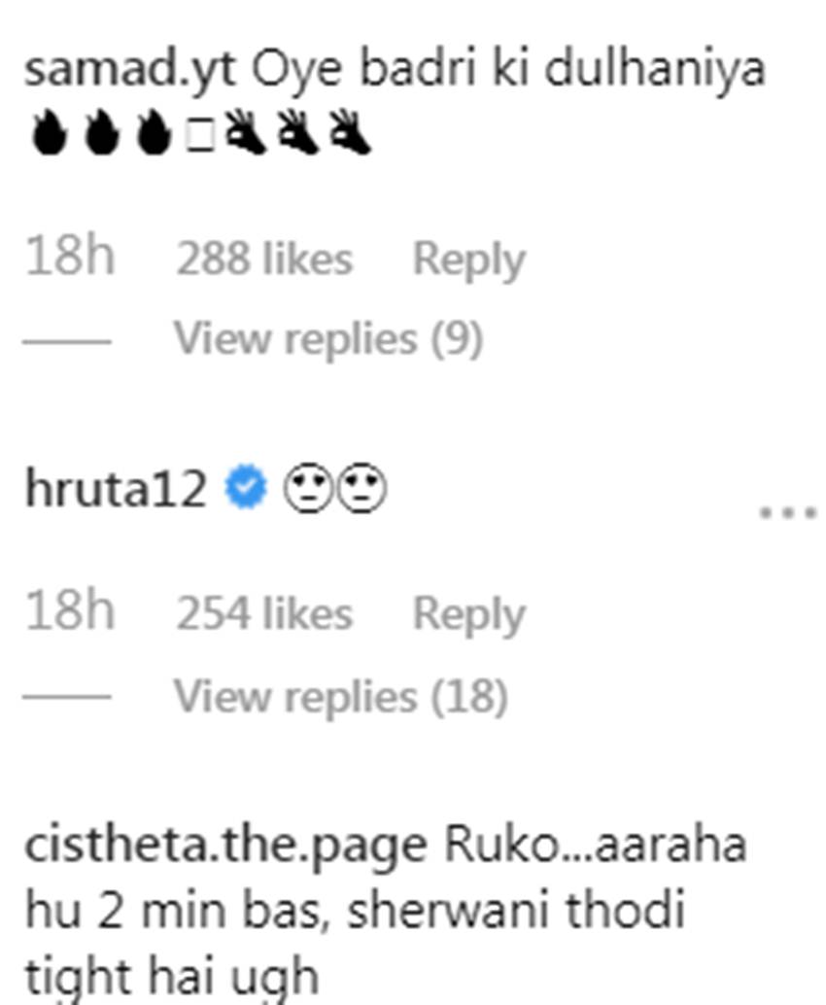Expand View replies (18)
826x1005 pixels.
point(341,696)
